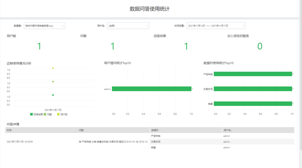Toggle the 问题 legend swatch
The height and width of the screenshot is (168, 302).
[45, 114]
